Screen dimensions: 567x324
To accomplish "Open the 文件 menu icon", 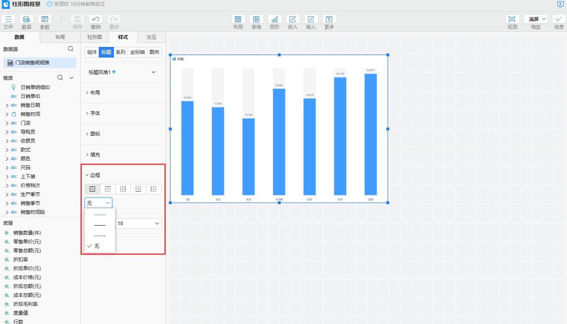I will tap(9, 19).
